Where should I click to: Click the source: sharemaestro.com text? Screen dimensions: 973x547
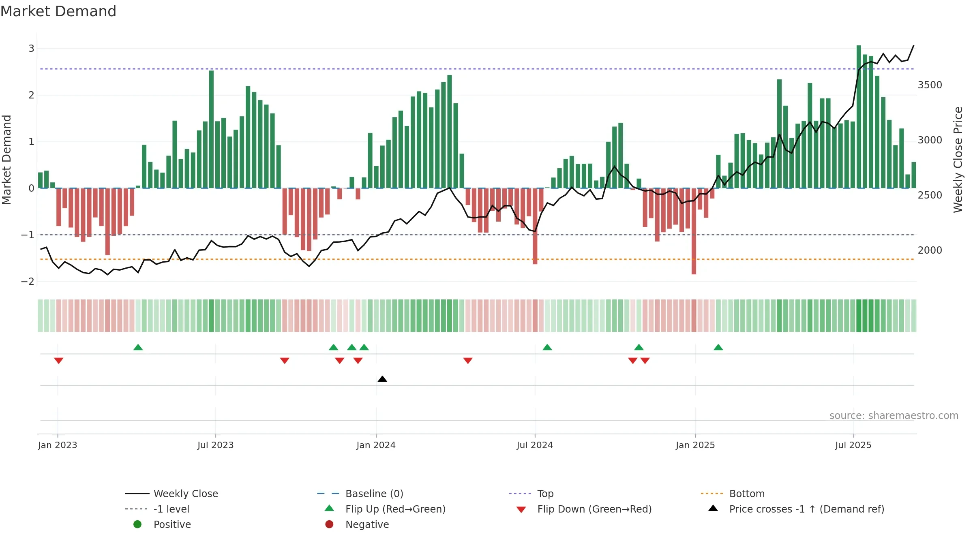(894, 416)
